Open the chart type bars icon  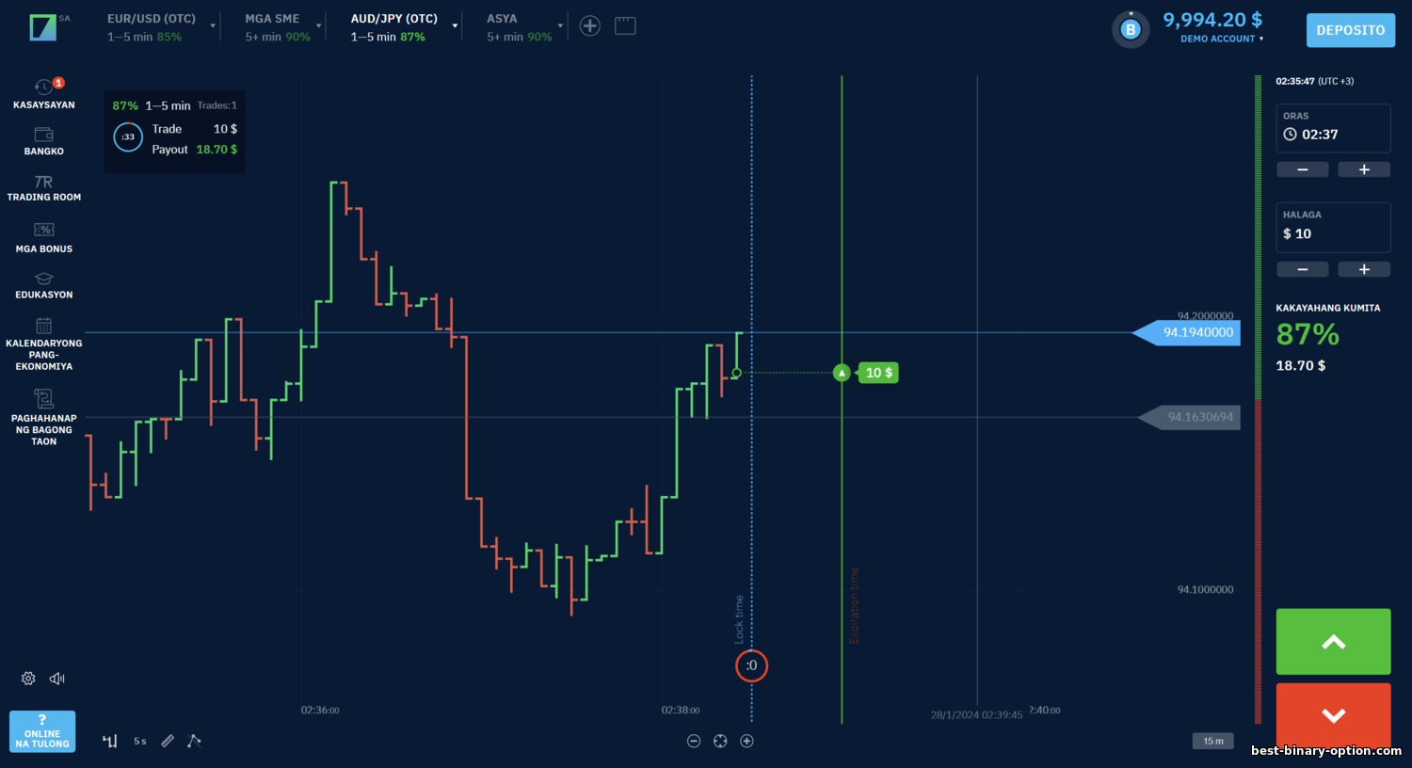click(x=110, y=741)
